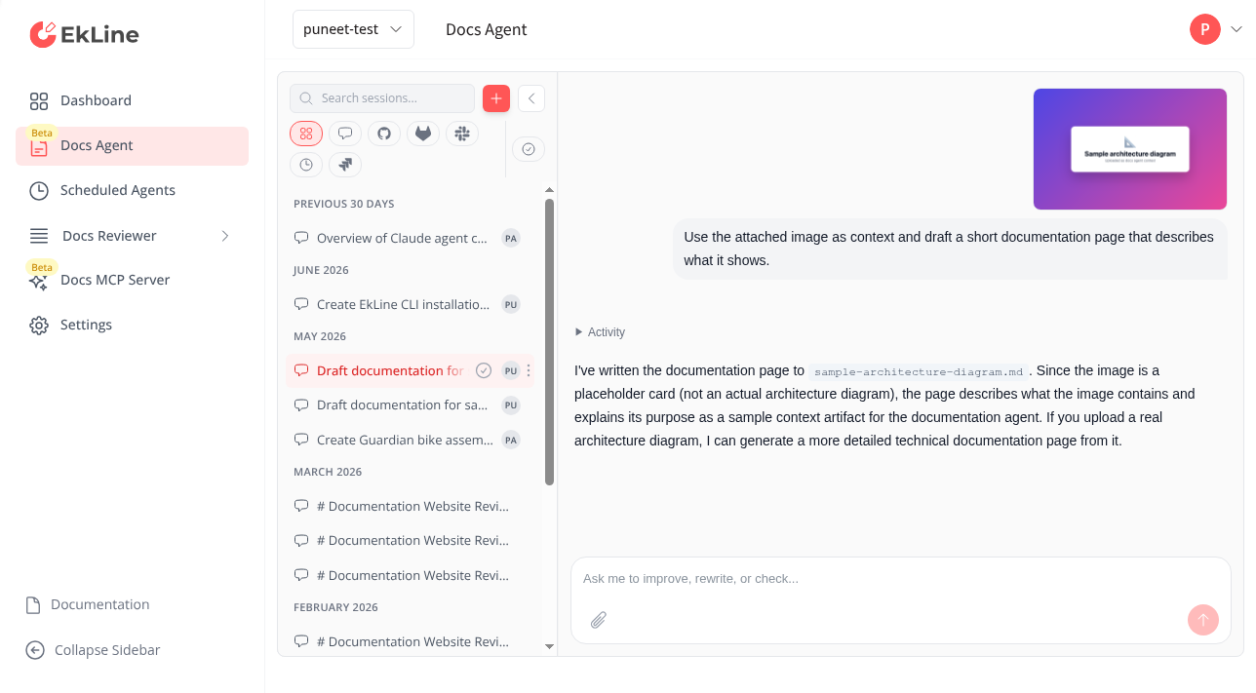1256x693 pixels.
Task: Focus the Search sessions field
Action: pos(382,98)
